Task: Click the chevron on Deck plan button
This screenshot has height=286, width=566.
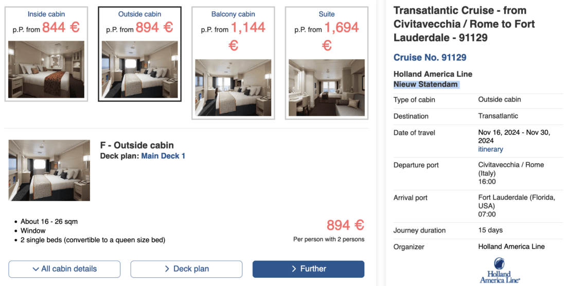Action: pos(167,269)
